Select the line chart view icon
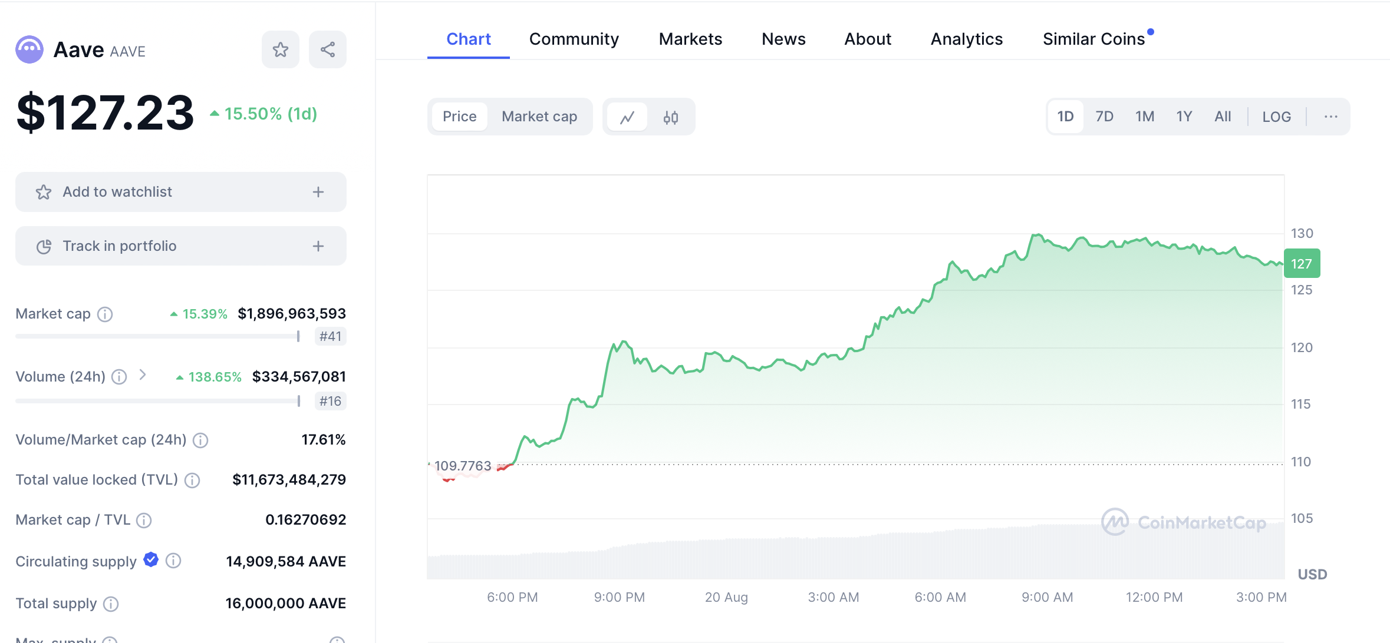1390x643 pixels. point(627,117)
